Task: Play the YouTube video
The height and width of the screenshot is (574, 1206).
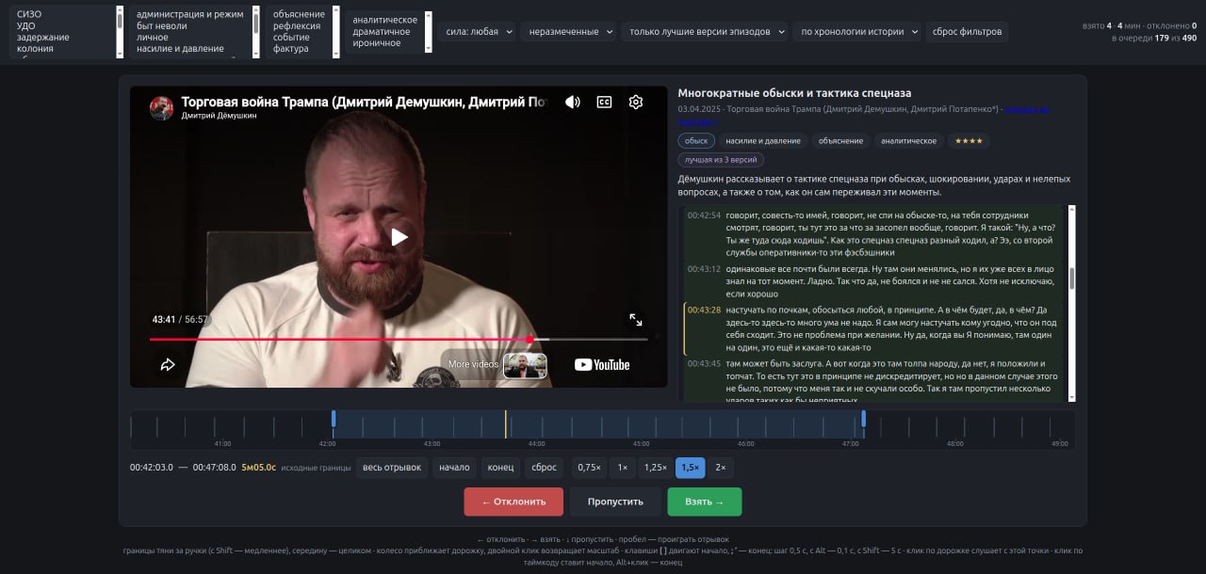Action: click(x=399, y=237)
